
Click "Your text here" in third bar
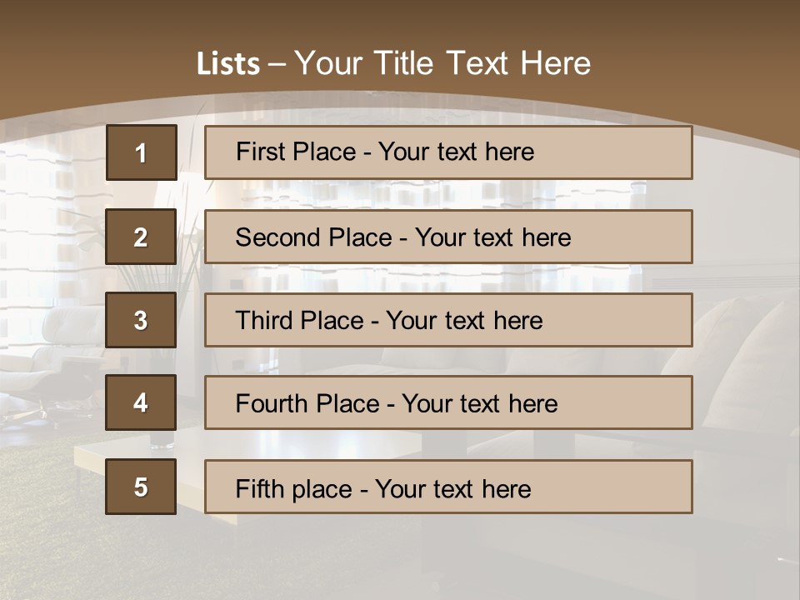(x=464, y=321)
